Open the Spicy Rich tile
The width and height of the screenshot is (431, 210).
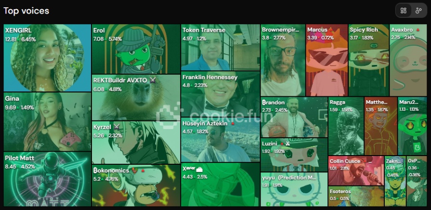pyautogui.click(x=368, y=60)
